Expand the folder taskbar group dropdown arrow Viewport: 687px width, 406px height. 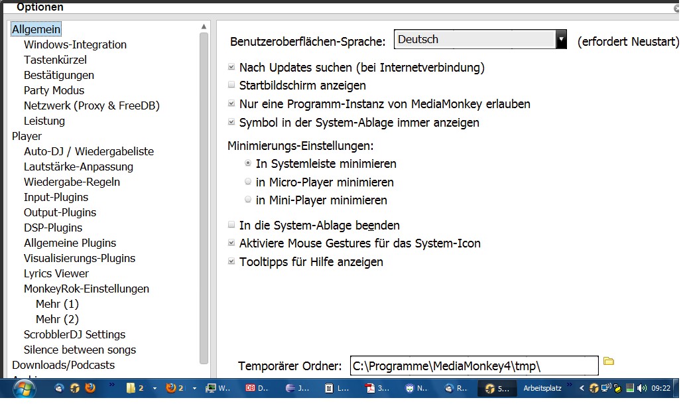[155, 389]
